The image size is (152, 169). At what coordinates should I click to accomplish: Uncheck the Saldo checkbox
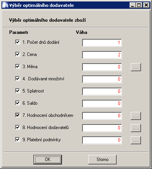17,103
